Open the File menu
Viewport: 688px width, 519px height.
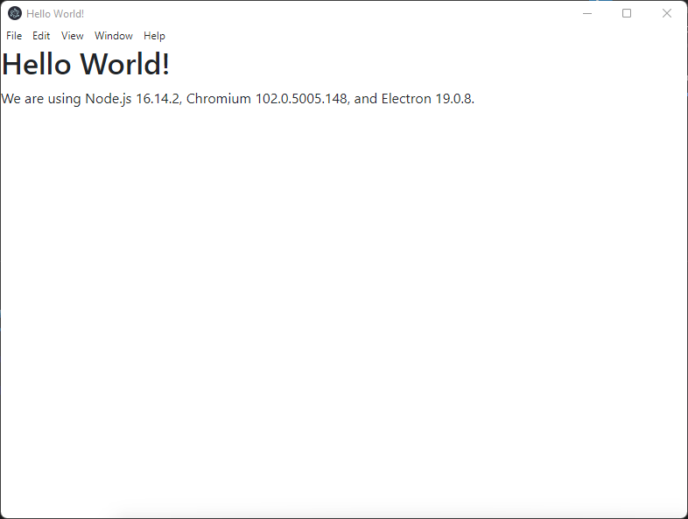click(14, 36)
